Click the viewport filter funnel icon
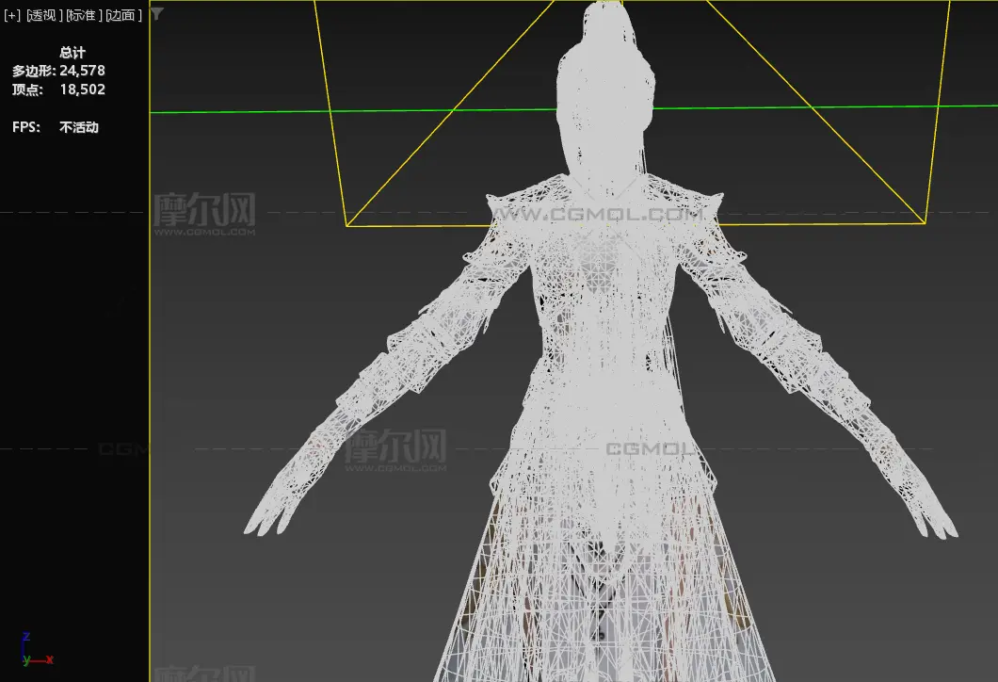Image resolution: width=998 pixels, height=682 pixels. (x=157, y=14)
